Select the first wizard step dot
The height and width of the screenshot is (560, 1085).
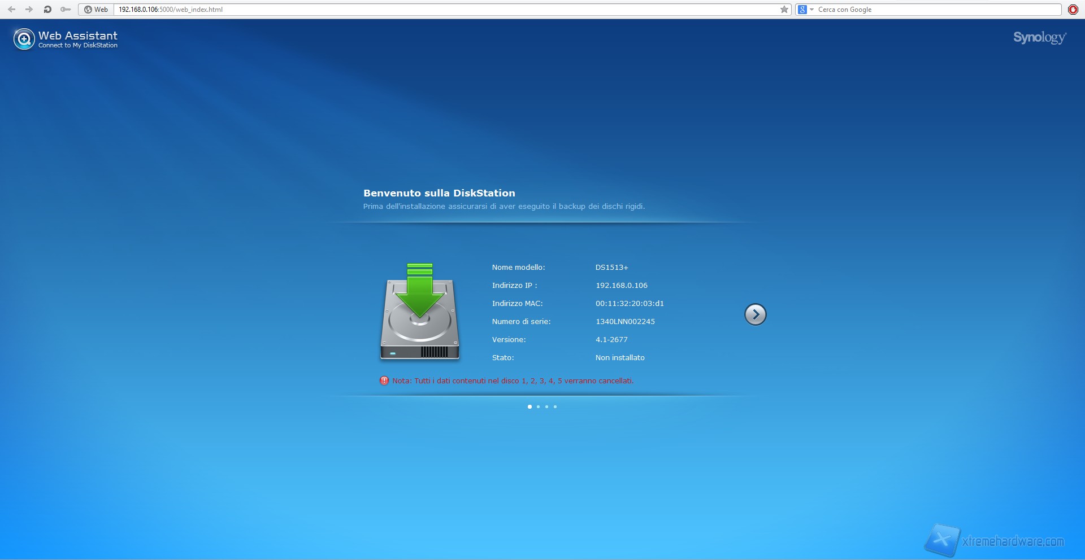[530, 406]
